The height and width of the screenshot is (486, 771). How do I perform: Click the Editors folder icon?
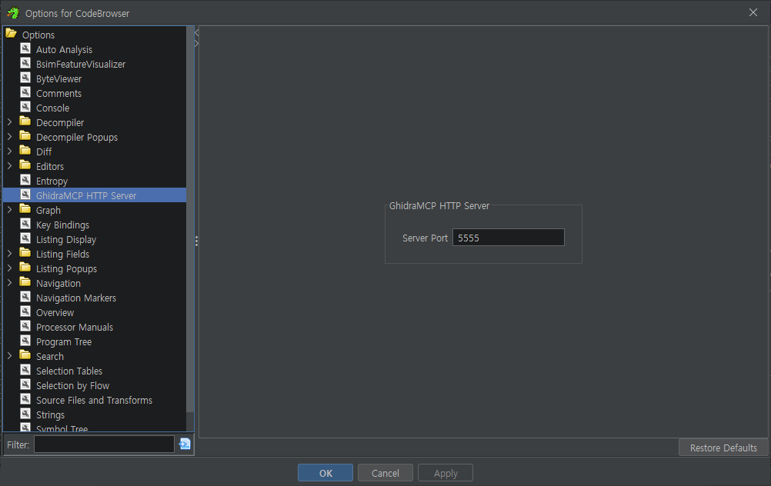point(25,165)
